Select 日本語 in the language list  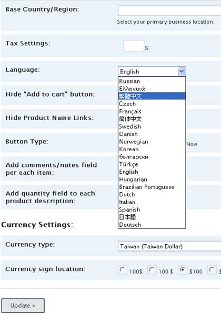coord(152,217)
